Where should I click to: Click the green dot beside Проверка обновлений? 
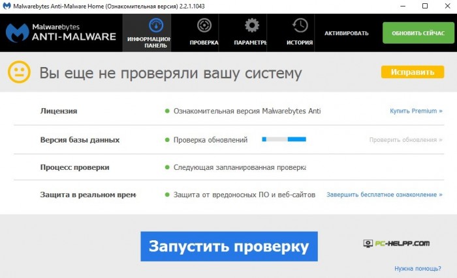tap(167, 140)
